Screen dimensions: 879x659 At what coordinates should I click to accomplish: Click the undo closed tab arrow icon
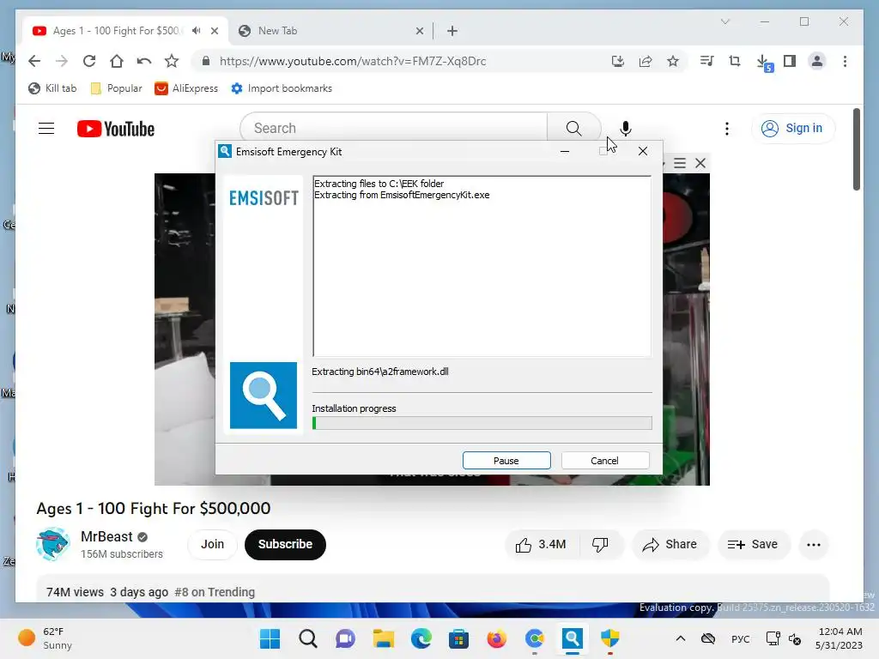point(144,61)
